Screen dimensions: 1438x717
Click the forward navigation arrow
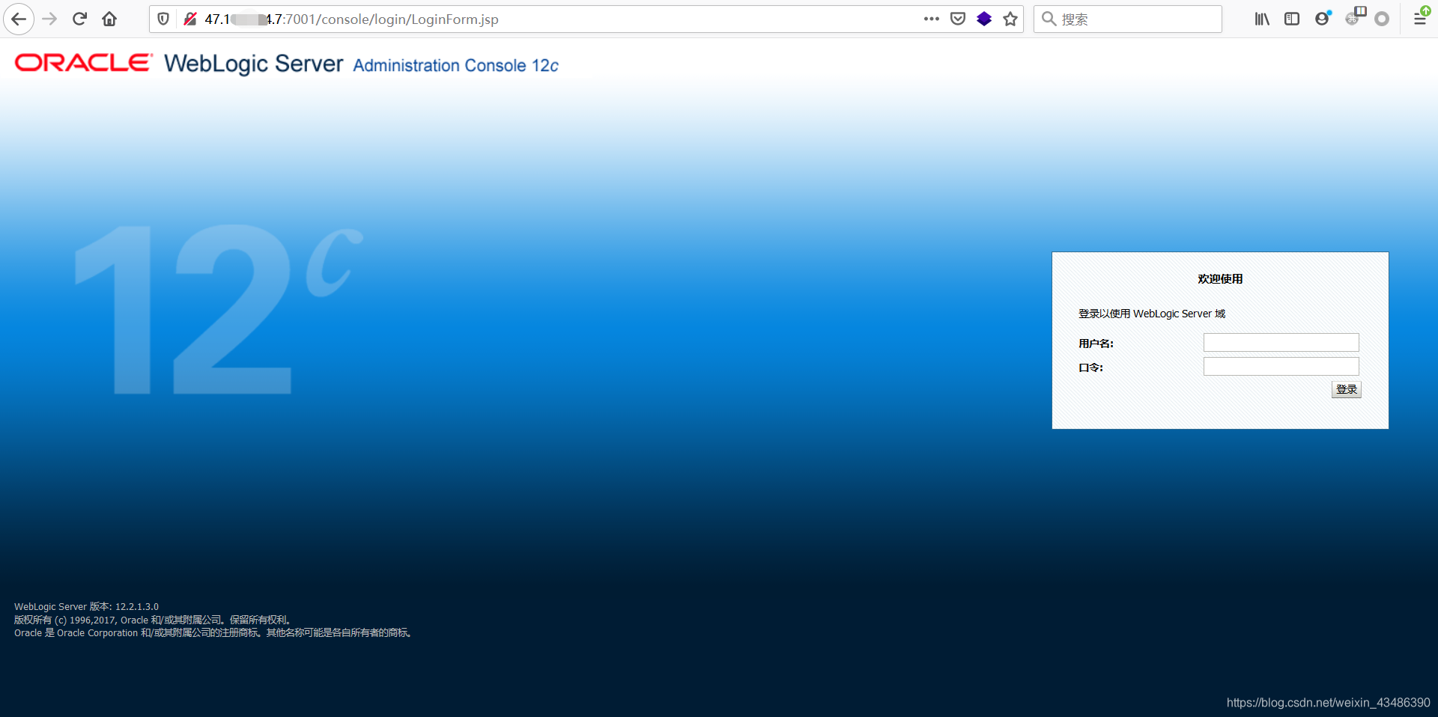point(50,19)
